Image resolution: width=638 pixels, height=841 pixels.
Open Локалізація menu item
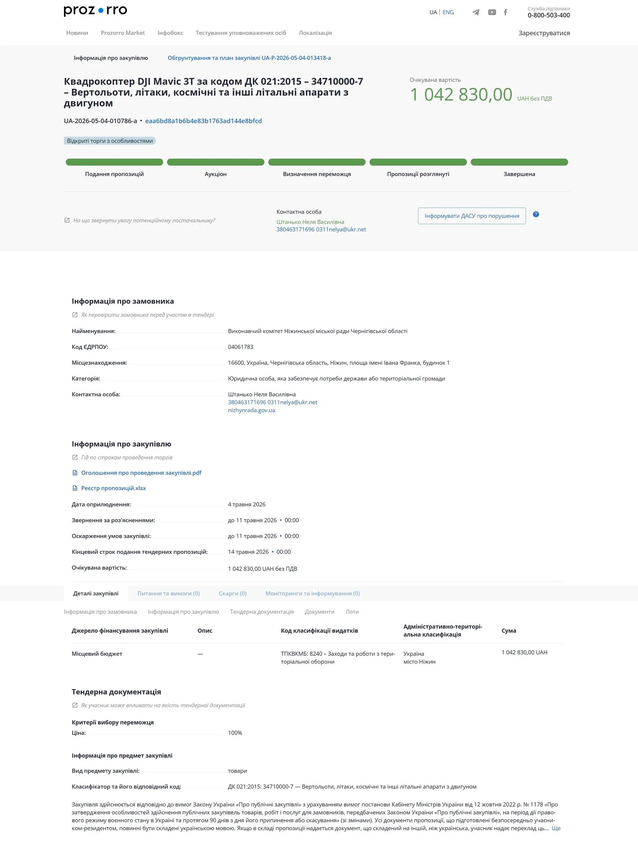pyautogui.click(x=315, y=33)
